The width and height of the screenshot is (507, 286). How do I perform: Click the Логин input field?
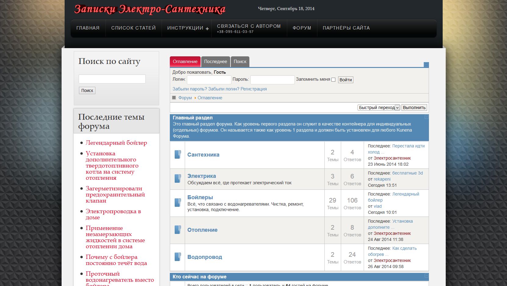point(209,80)
